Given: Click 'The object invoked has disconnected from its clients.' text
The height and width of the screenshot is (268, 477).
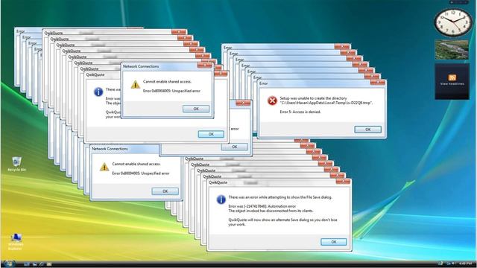Looking at the screenshot, I should pyautogui.click(x=271, y=211).
